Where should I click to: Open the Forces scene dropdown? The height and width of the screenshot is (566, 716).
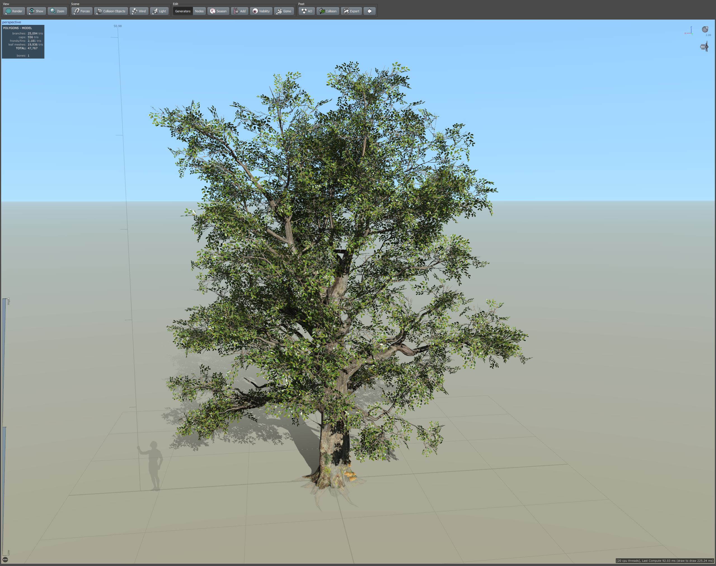(x=81, y=11)
